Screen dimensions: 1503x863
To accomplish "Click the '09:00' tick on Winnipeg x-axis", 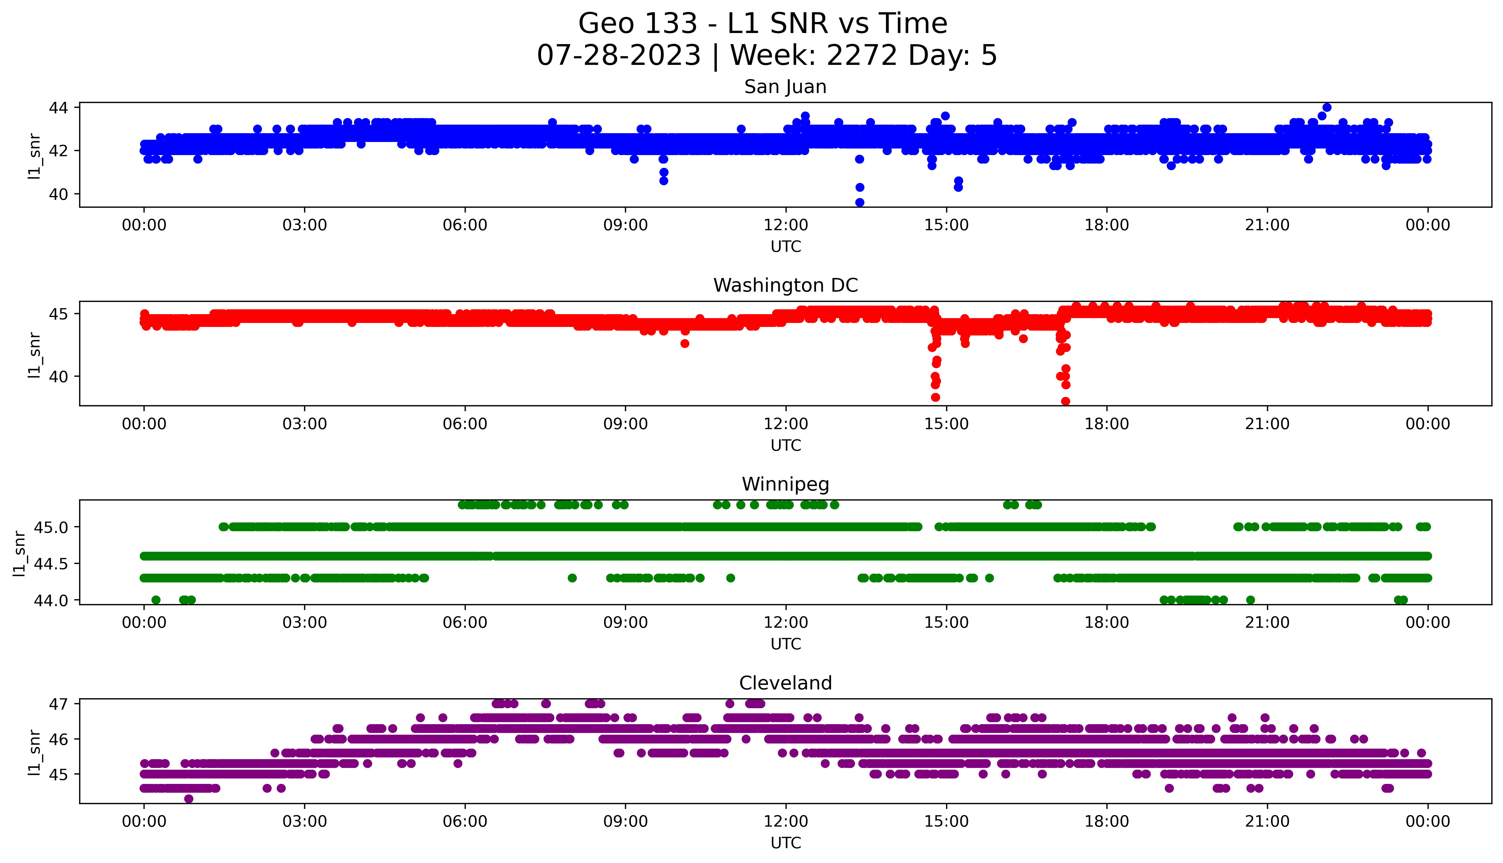I will tap(626, 623).
